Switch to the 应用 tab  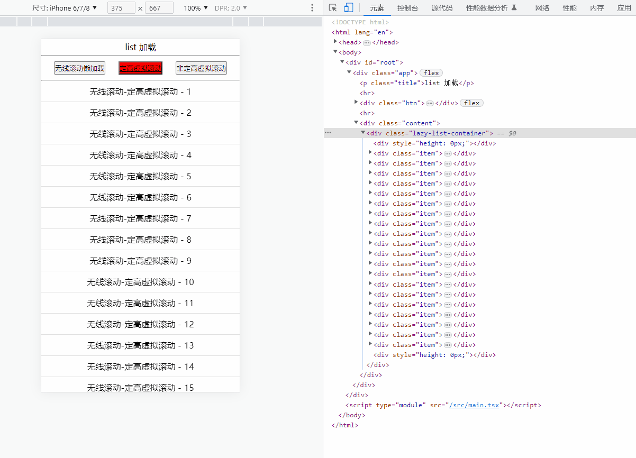624,8
